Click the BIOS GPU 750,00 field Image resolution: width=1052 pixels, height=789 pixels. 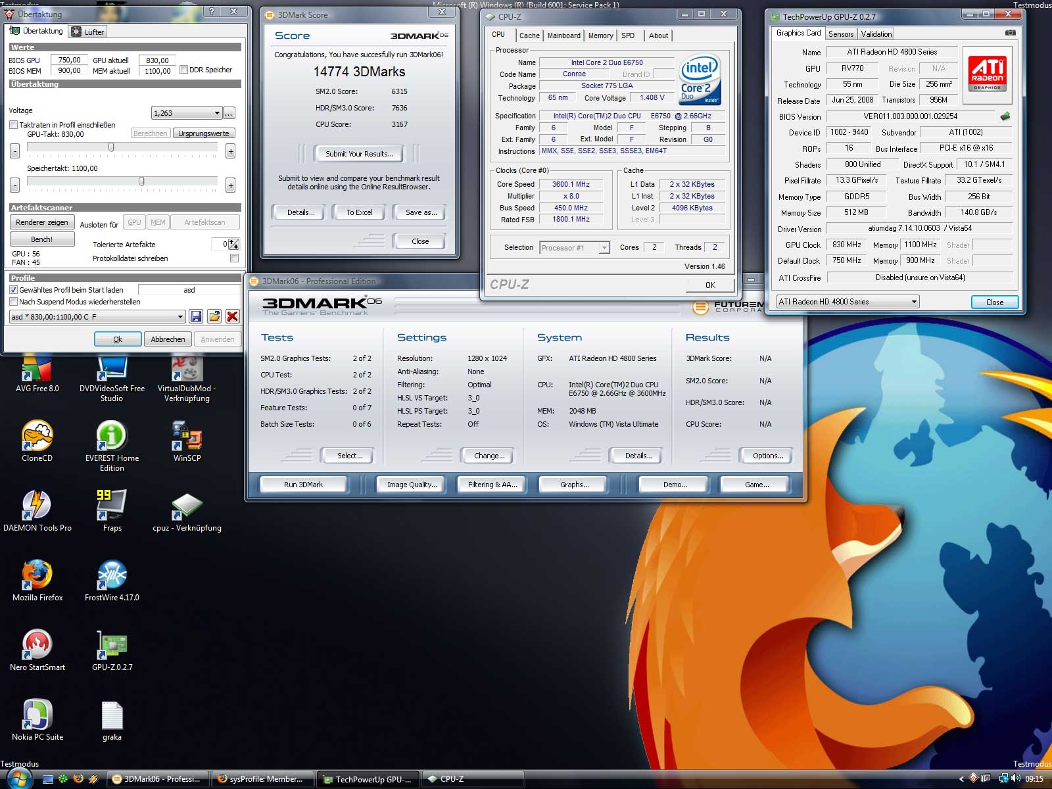click(x=69, y=60)
